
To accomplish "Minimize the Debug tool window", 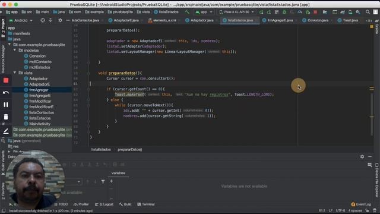I will tap(370, 157).
